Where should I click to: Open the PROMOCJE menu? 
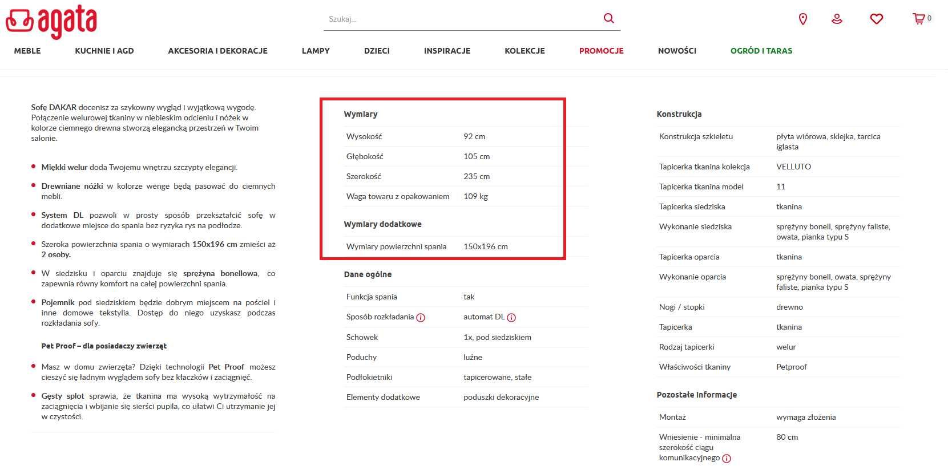click(x=601, y=51)
